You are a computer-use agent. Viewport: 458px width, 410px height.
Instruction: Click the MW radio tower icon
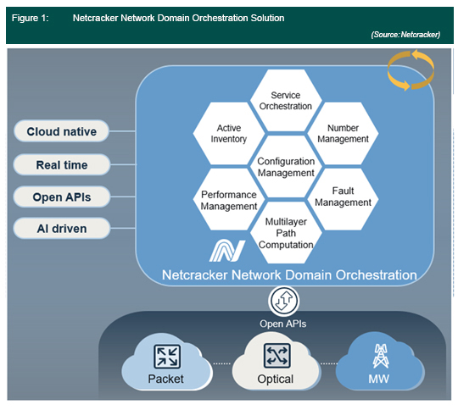click(381, 356)
